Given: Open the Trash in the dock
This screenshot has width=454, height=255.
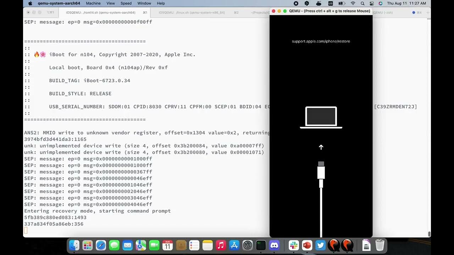Looking at the screenshot, I should point(380,245).
